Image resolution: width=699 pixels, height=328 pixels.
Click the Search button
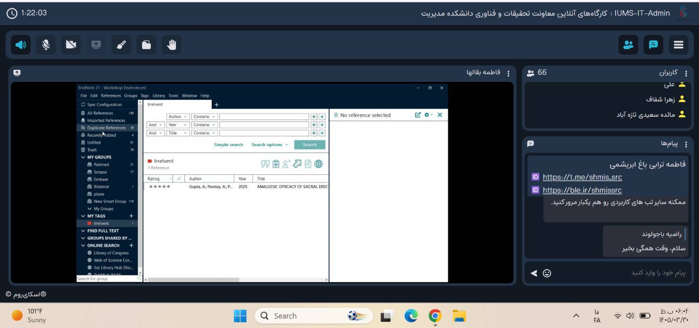[309, 145]
